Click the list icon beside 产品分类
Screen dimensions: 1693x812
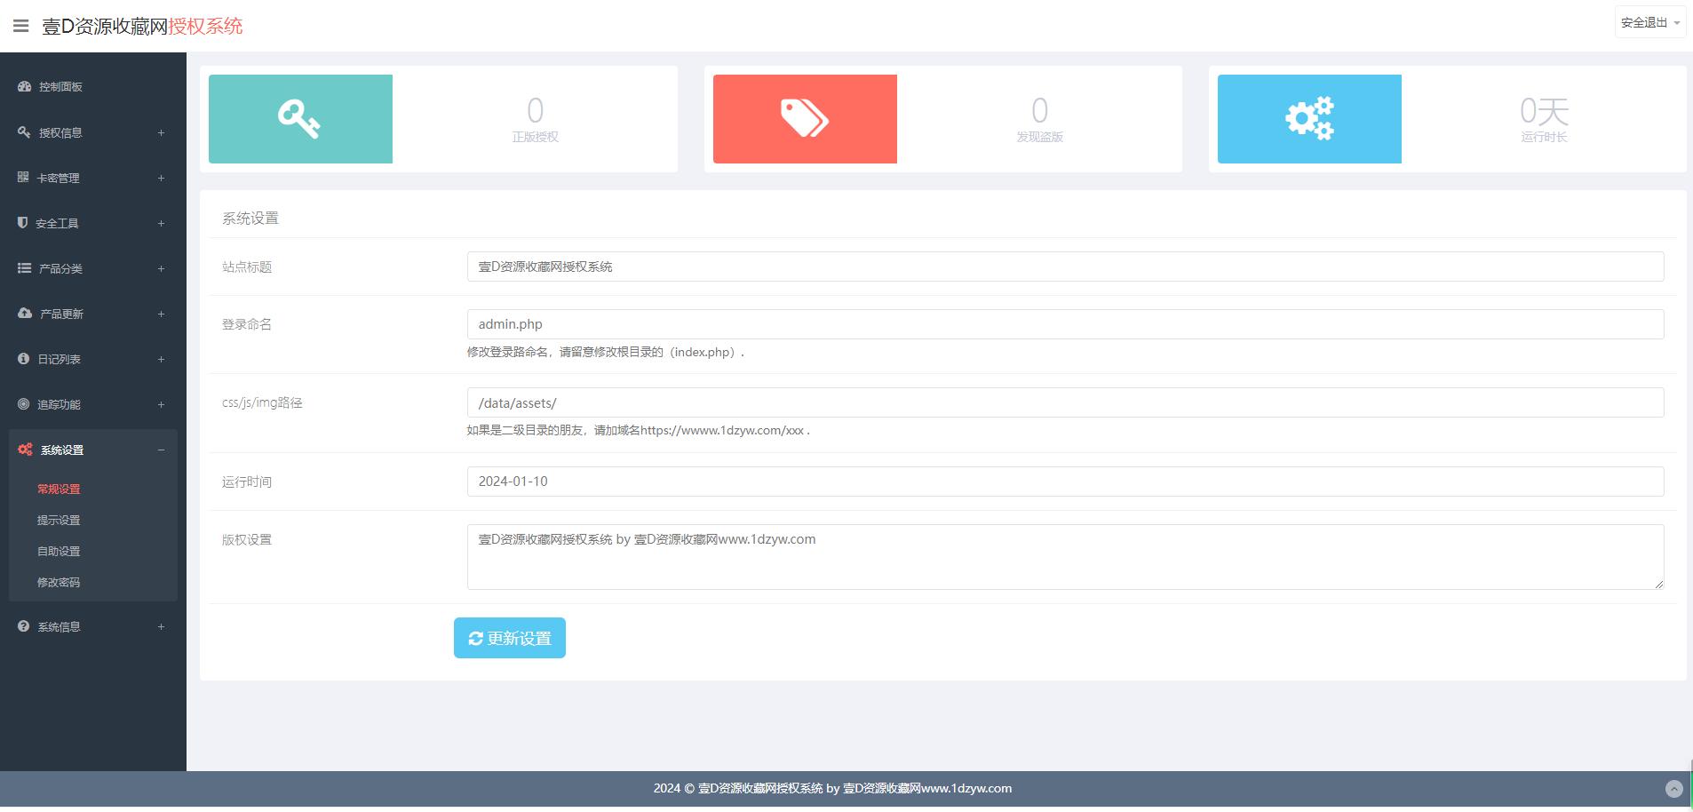24,267
